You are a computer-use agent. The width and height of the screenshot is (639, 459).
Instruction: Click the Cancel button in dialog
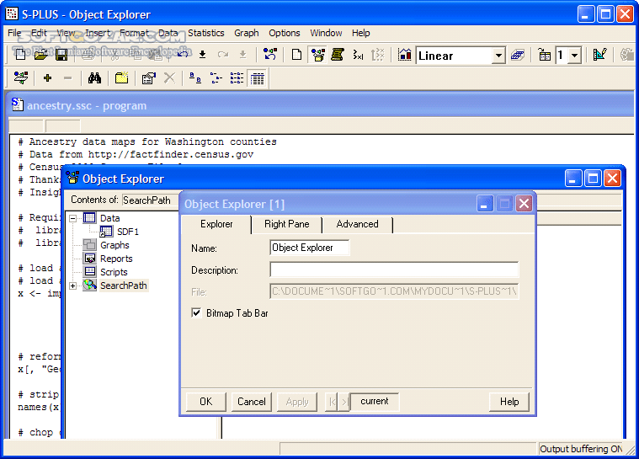click(x=251, y=402)
